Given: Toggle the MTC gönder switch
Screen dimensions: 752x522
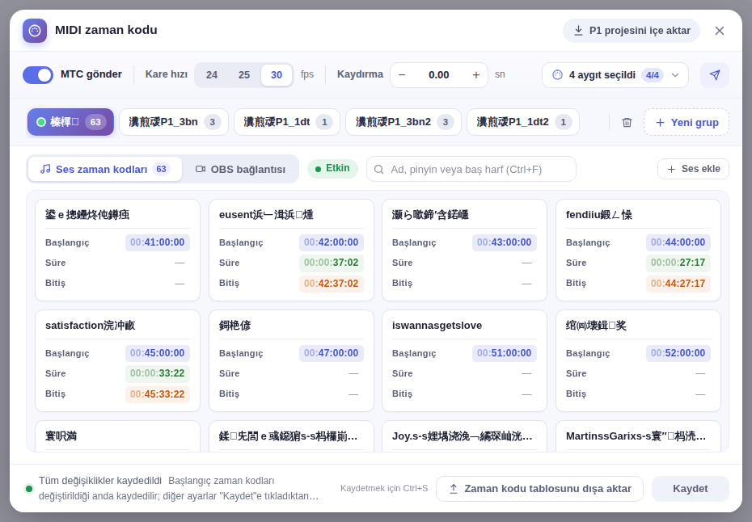Looking at the screenshot, I should [38, 75].
